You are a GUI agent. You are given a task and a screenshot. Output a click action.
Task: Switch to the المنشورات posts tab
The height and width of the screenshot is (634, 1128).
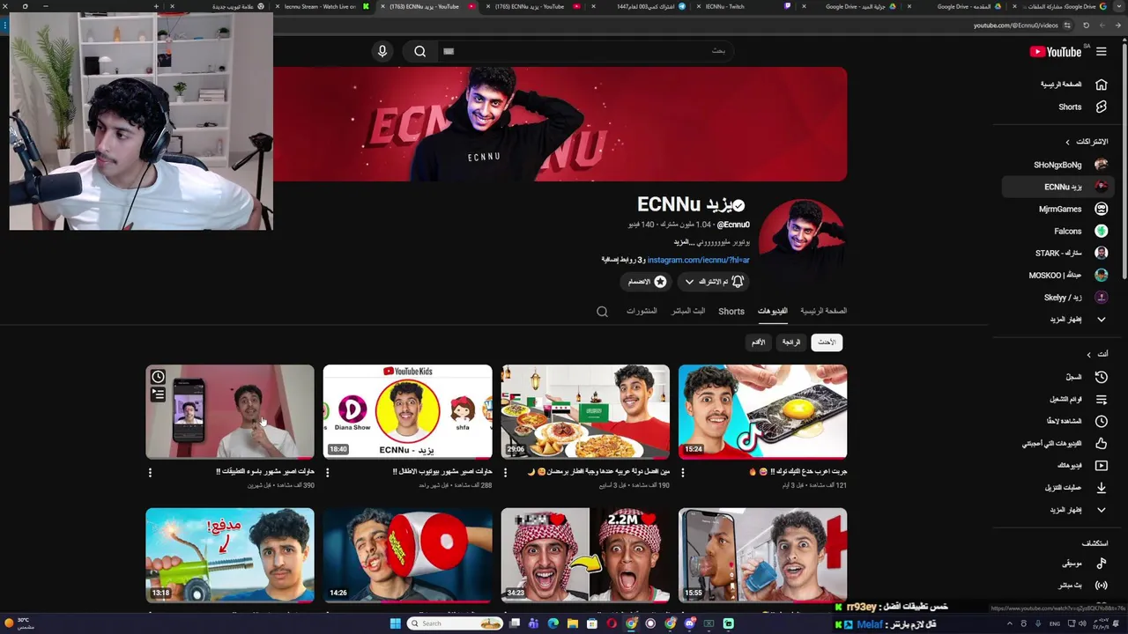pos(642,311)
